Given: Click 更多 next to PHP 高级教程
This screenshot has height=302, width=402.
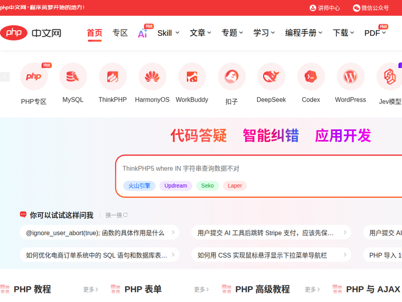Looking at the screenshot, I should pos(312,289).
